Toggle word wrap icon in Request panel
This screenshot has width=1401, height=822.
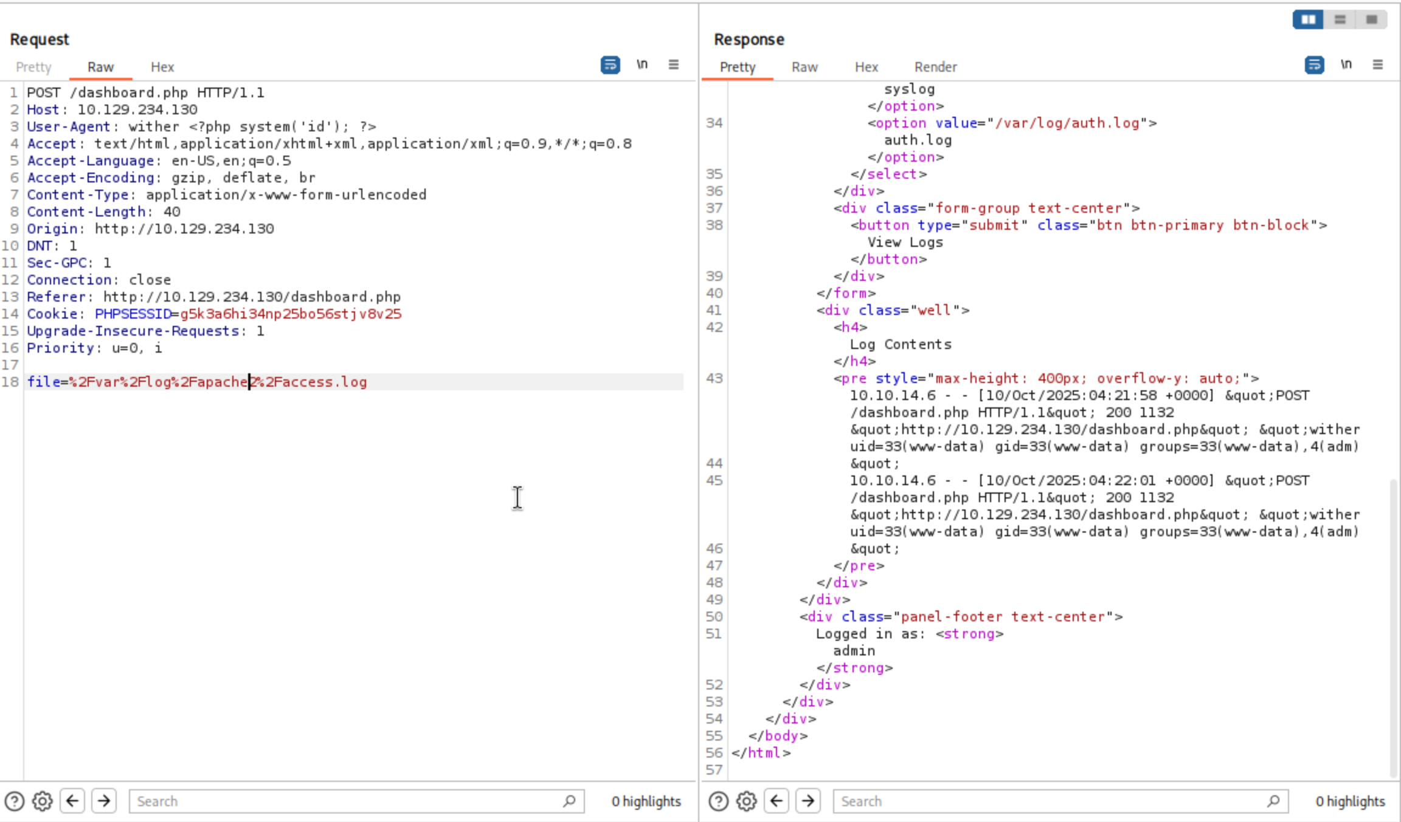click(610, 64)
